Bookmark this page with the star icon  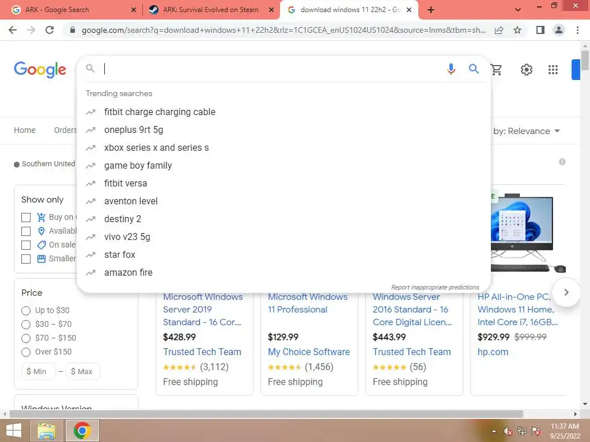(x=517, y=30)
